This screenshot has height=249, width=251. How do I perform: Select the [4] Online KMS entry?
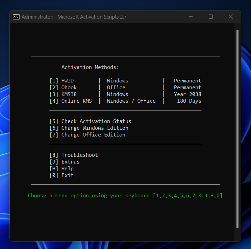pyautogui.click(x=71, y=101)
